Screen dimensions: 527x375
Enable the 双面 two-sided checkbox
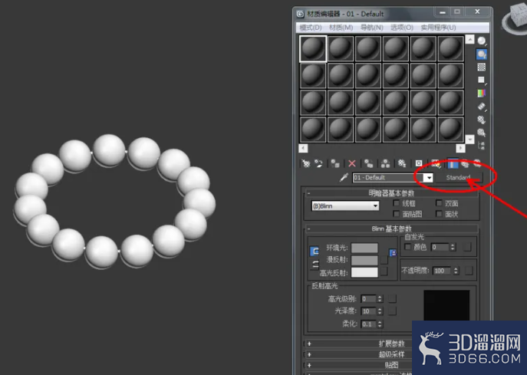(x=439, y=203)
